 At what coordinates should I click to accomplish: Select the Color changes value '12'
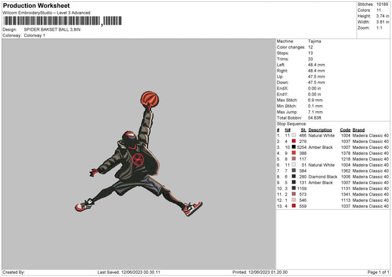[310, 47]
